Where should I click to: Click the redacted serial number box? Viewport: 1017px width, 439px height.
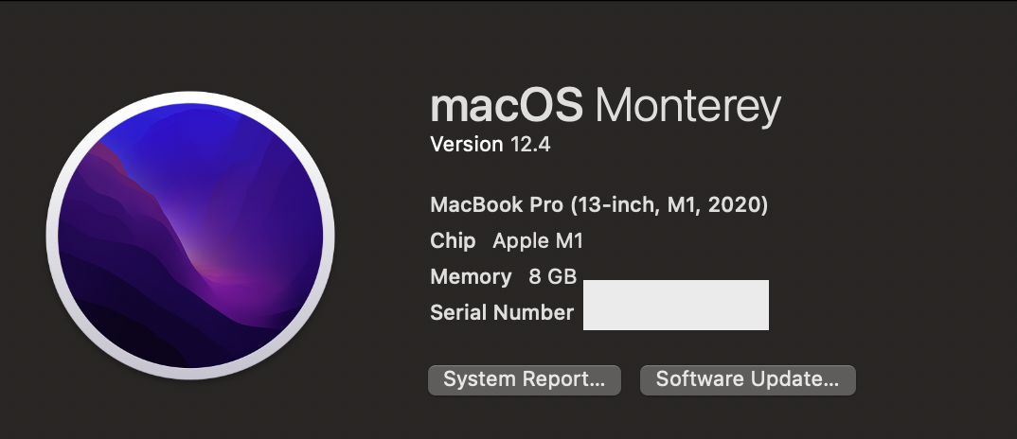coord(675,305)
